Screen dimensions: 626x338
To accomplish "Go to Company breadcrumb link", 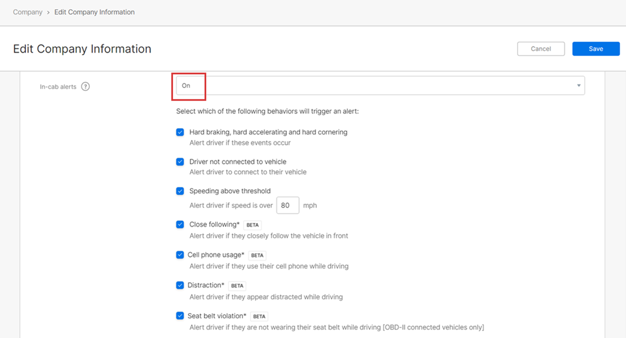I will click(27, 12).
